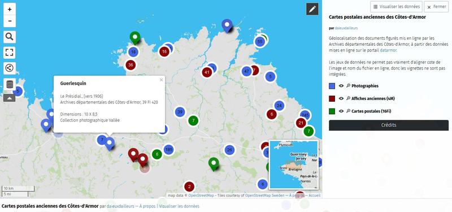Screen dimensions: 452x212
Task: Open the map search magnifier tool
Action: click(x=10, y=37)
